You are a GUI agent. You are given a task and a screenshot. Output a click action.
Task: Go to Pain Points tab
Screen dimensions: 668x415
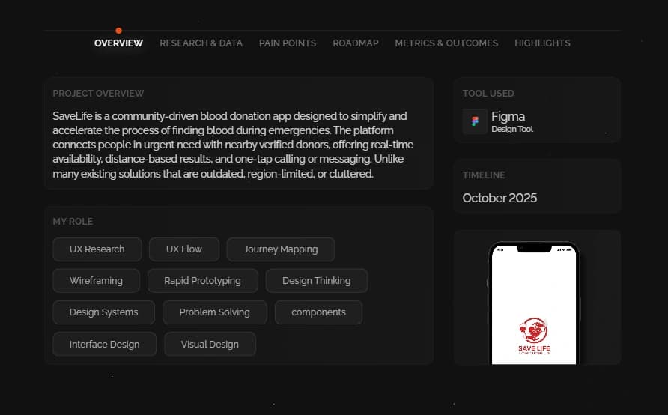click(x=288, y=43)
